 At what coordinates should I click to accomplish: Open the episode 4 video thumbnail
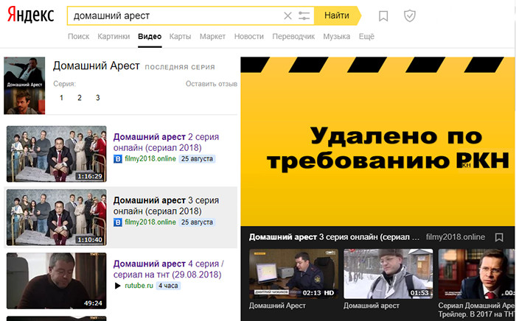pyautogui.click(x=56, y=281)
